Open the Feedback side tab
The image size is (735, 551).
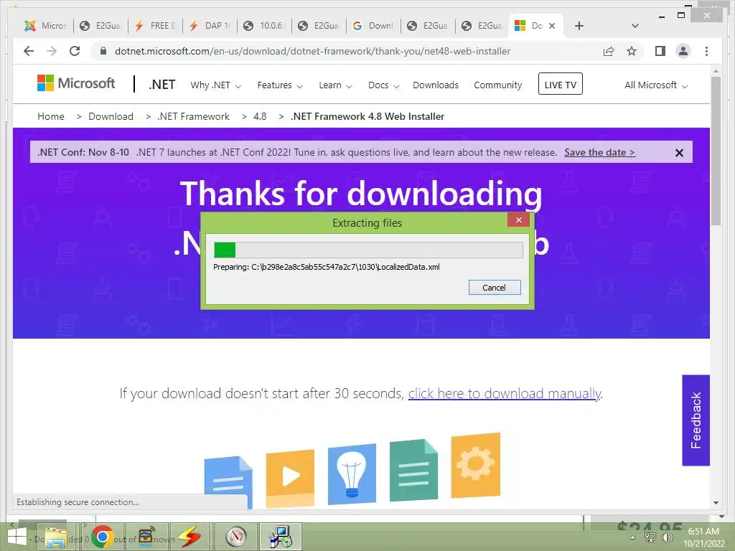(x=696, y=420)
